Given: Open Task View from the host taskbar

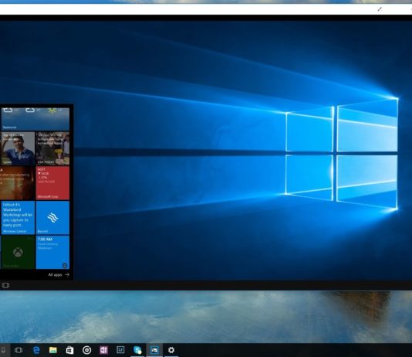Looking at the screenshot, I should click(x=19, y=350).
